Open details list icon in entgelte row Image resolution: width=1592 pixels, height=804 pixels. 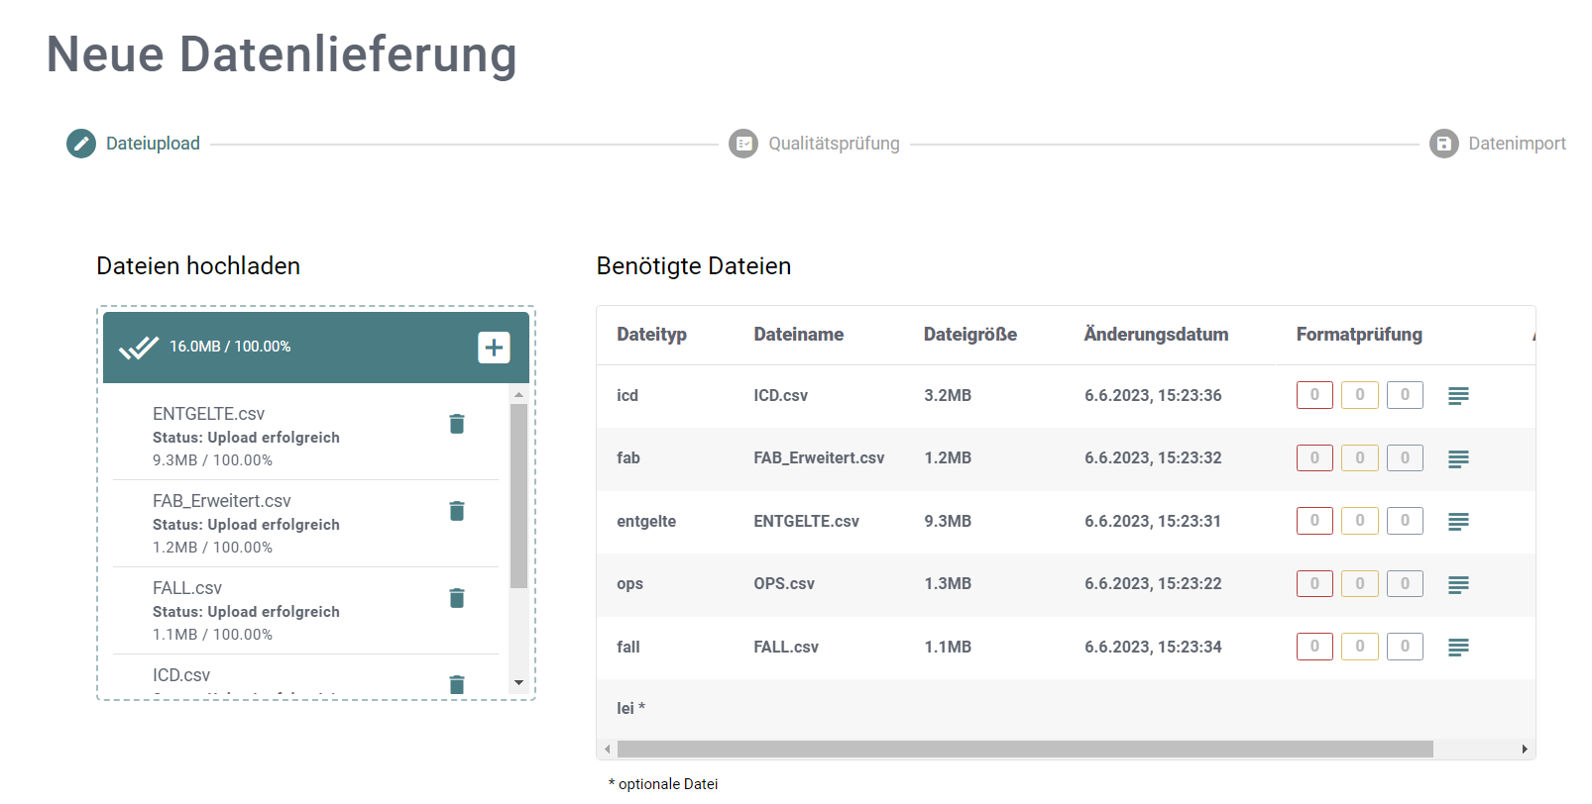[x=1458, y=522]
